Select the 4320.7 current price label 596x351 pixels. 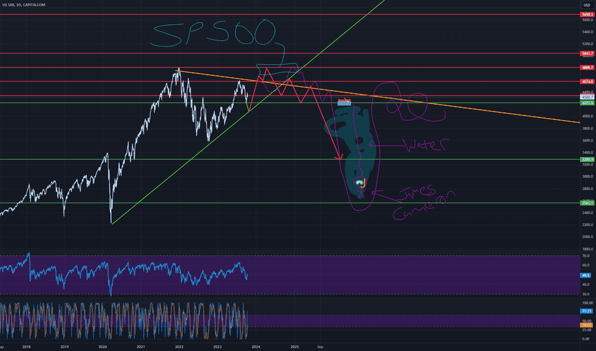587,97
